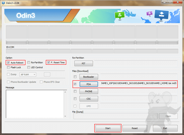
Task: Check the Bootloader file checkbox
Action: (75, 77)
